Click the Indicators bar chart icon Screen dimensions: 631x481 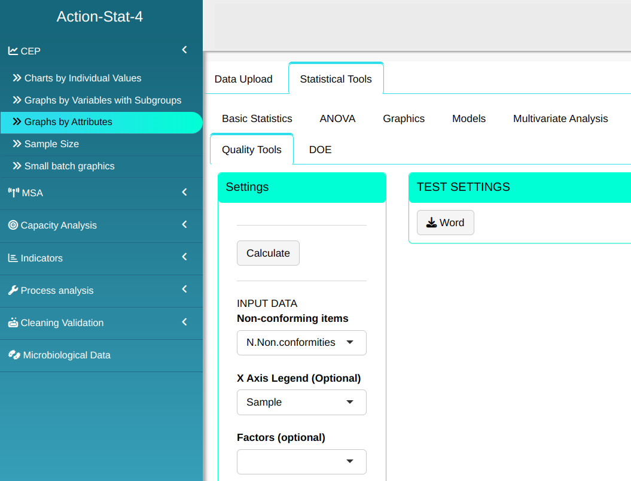click(13, 258)
